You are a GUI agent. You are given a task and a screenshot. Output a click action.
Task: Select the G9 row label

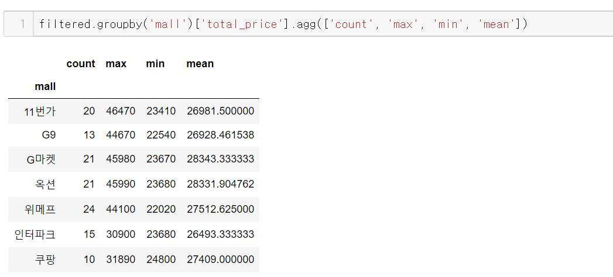[49, 135]
